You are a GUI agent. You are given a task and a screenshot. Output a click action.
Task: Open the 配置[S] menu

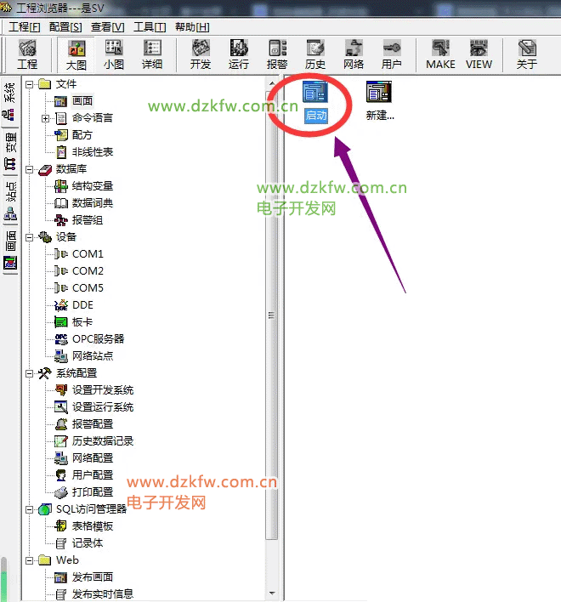tap(65, 27)
